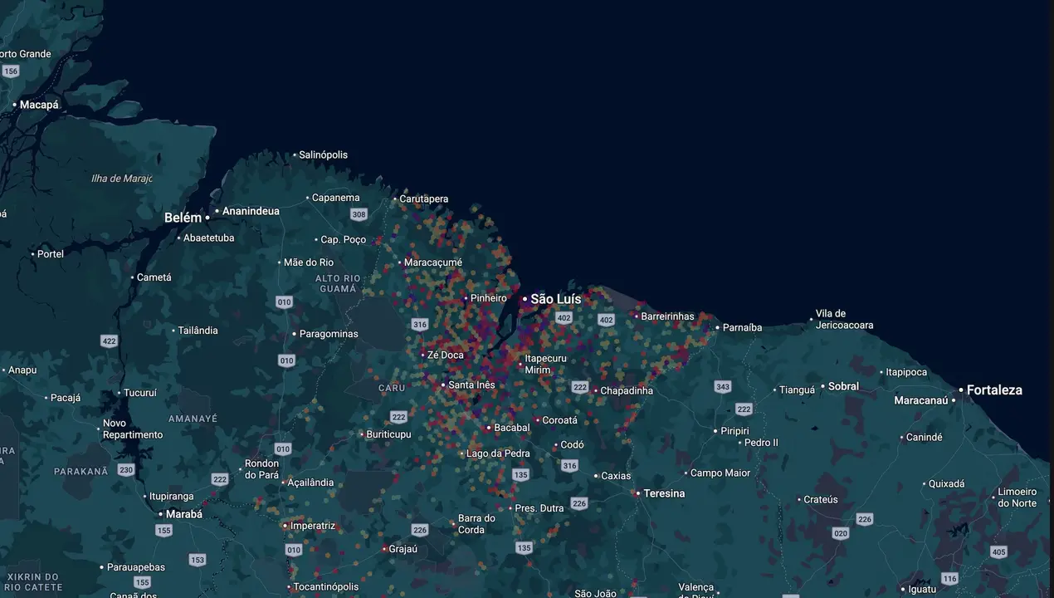
Task: Select the Maracanaú label
Action: 920,400
